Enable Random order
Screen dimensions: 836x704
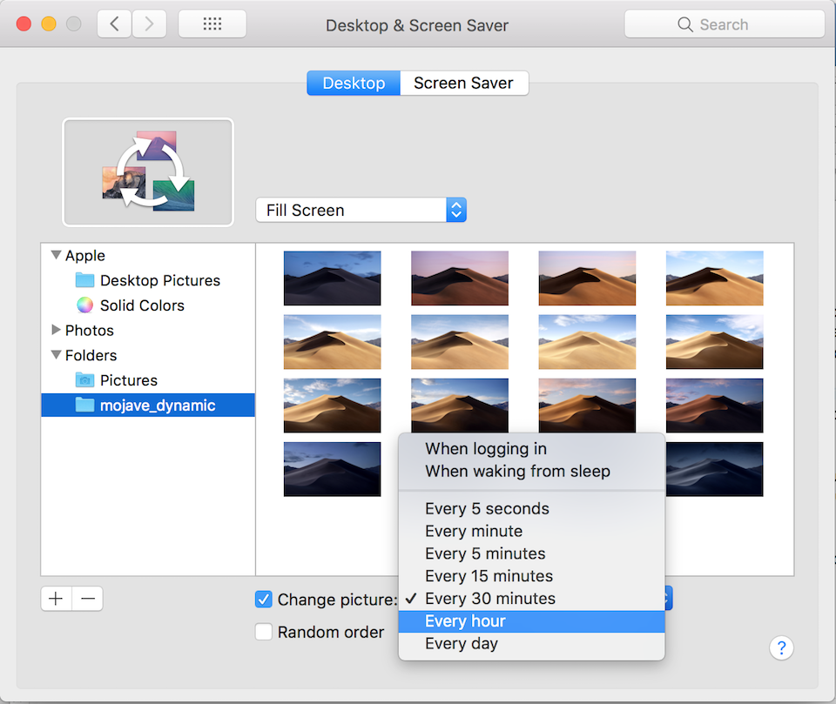(264, 632)
